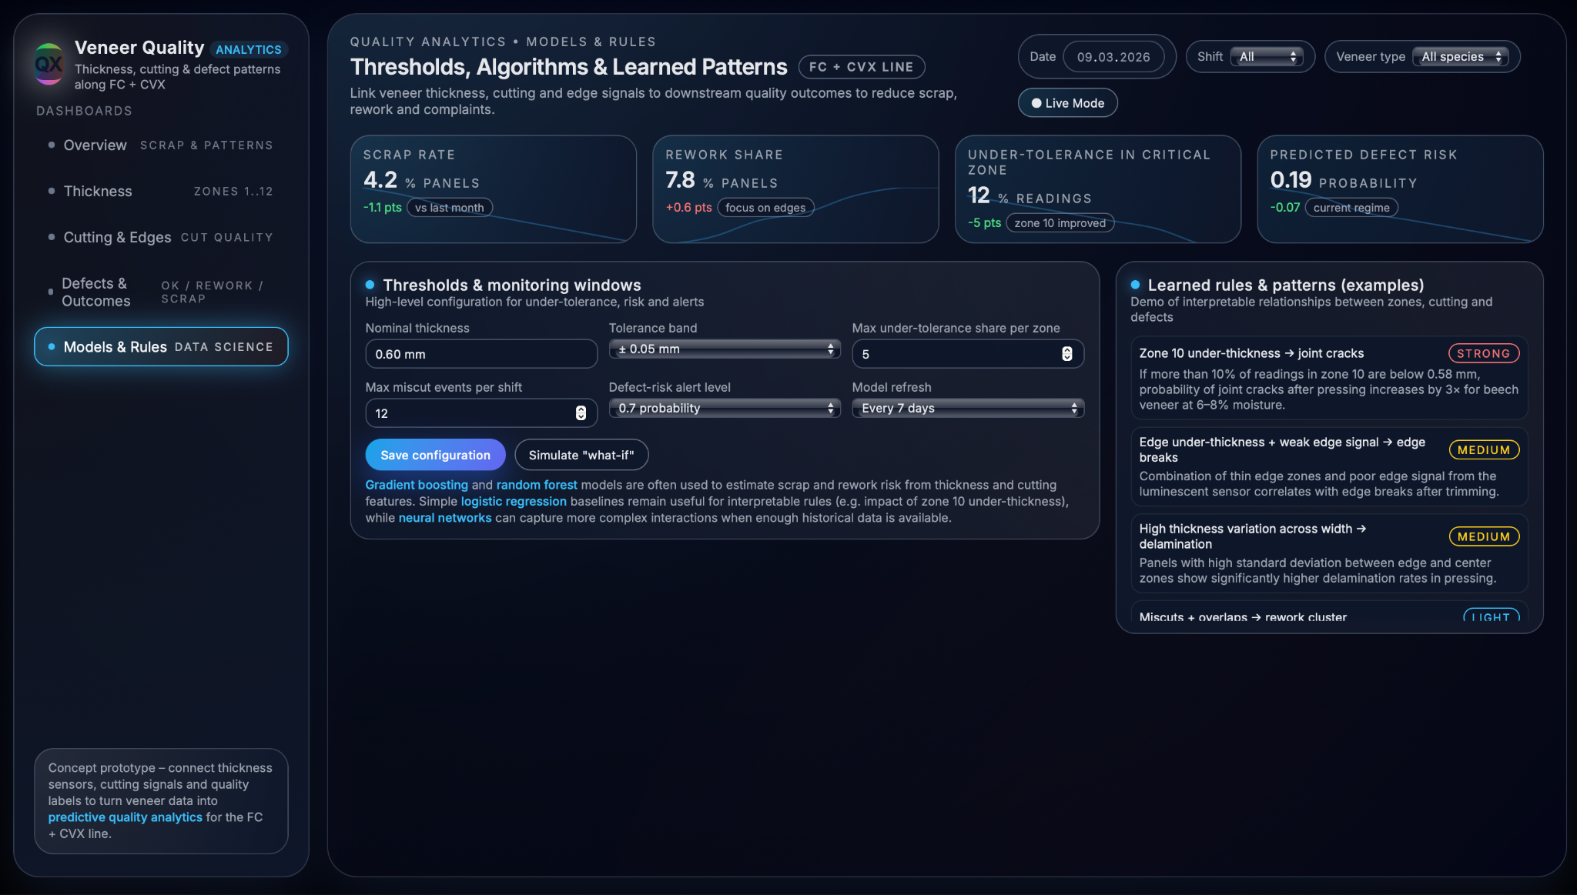This screenshot has height=895, width=1577.
Task: Expand the Tolerance band dropdown
Action: (724, 349)
